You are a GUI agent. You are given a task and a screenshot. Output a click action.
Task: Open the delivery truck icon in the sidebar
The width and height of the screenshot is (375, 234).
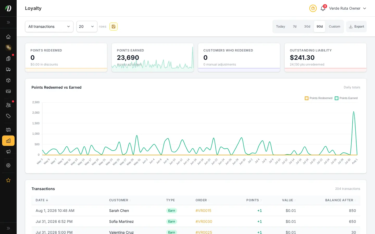[8, 69]
